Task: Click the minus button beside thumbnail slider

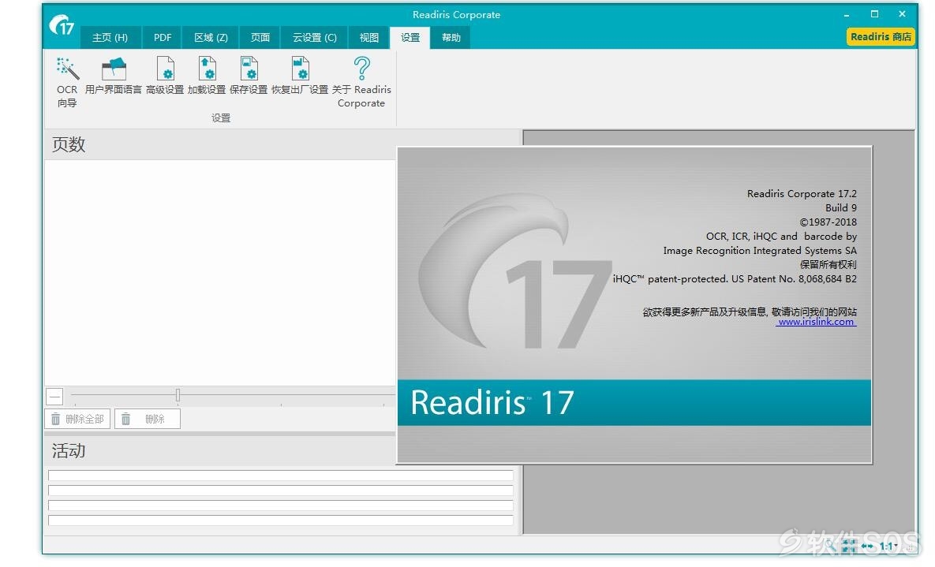Action: [54, 397]
